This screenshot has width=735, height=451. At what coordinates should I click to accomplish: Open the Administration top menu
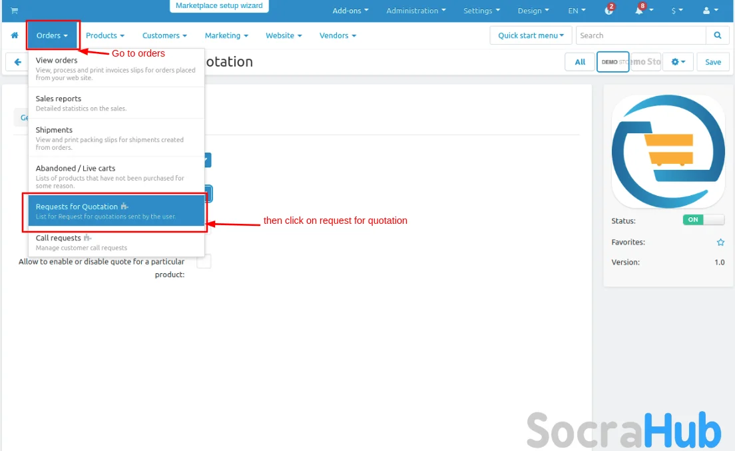(x=416, y=10)
